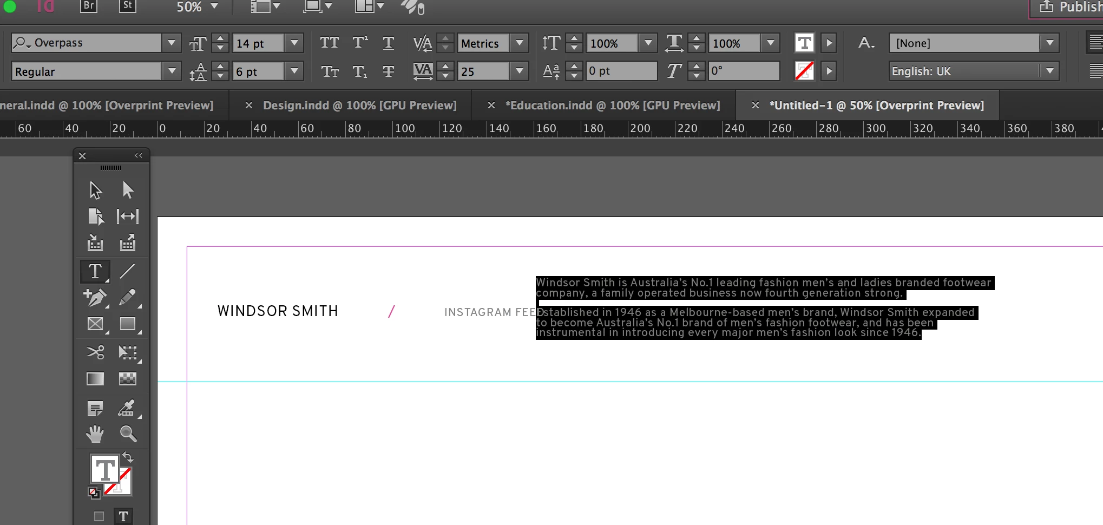Select the Type tool
Screen dimensions: 1103x525
(x=95, y=271)
